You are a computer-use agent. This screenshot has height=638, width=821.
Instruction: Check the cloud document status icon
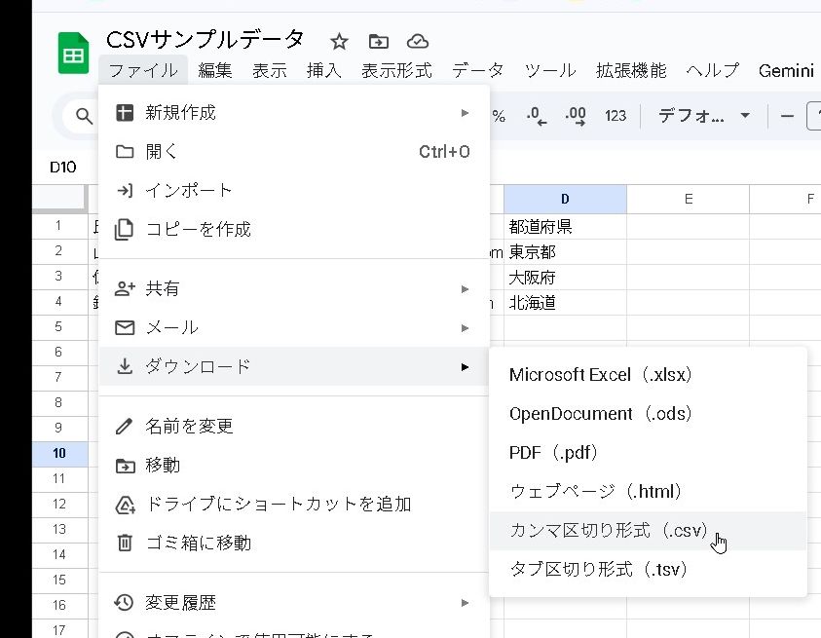click(417, 41)
